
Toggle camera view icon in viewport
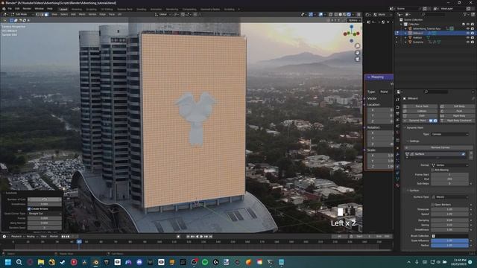(358, 60)
